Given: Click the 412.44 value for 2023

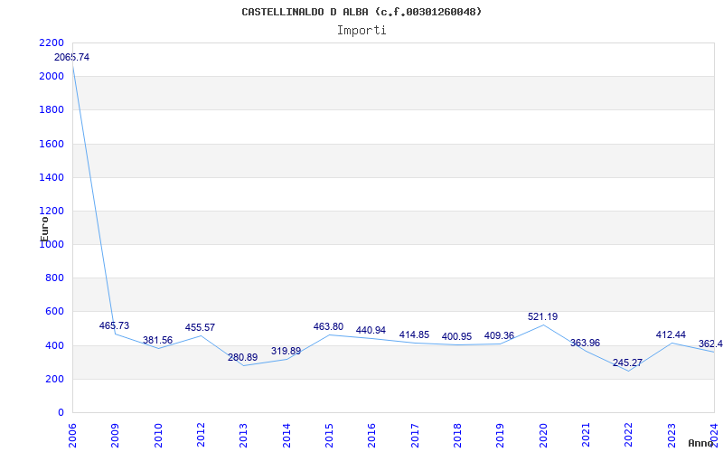Looking at the screenshot, I should [671, 335].
